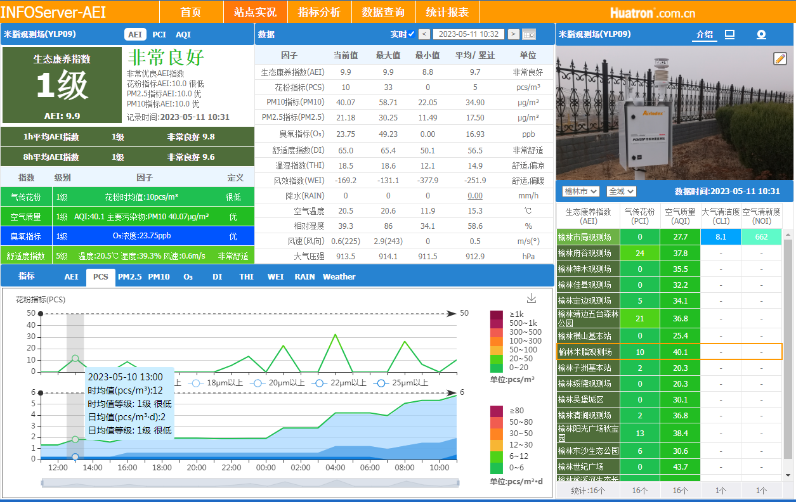
Task: Click the station list vertical scrollbar
Action: pyautogui.click(x=788, y=342)
